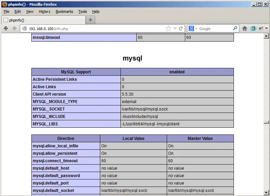Open the View menu
This screenshot has width=270, height=196.
30,11
